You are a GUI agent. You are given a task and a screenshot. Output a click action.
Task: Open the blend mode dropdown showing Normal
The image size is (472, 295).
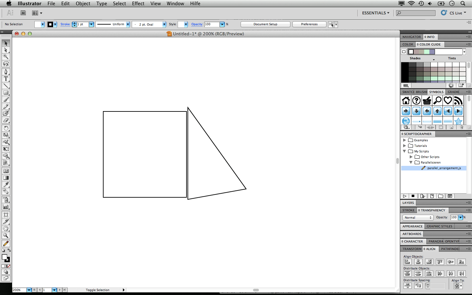click(x=417, y=217)
